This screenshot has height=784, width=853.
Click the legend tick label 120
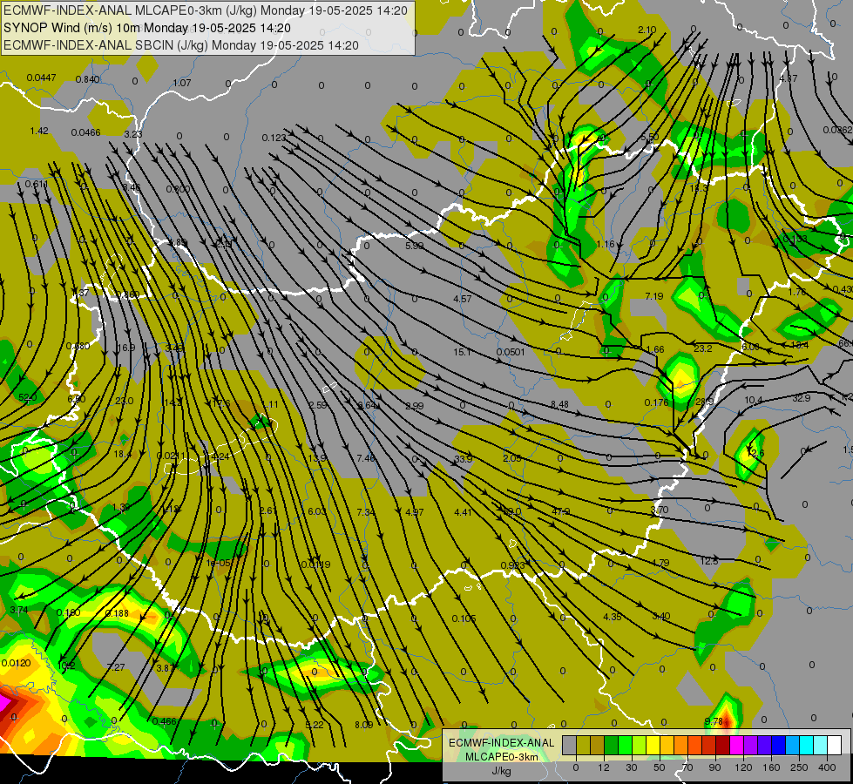point(744,767)
